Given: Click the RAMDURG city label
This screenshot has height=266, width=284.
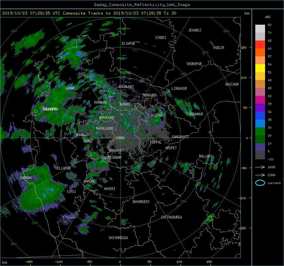Looking at the screenshot, I should point(101,102).
